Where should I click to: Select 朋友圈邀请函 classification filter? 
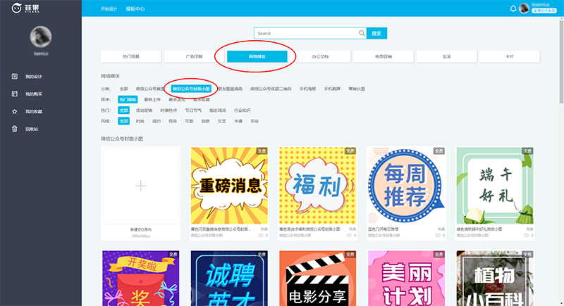[x=231, y=89]
